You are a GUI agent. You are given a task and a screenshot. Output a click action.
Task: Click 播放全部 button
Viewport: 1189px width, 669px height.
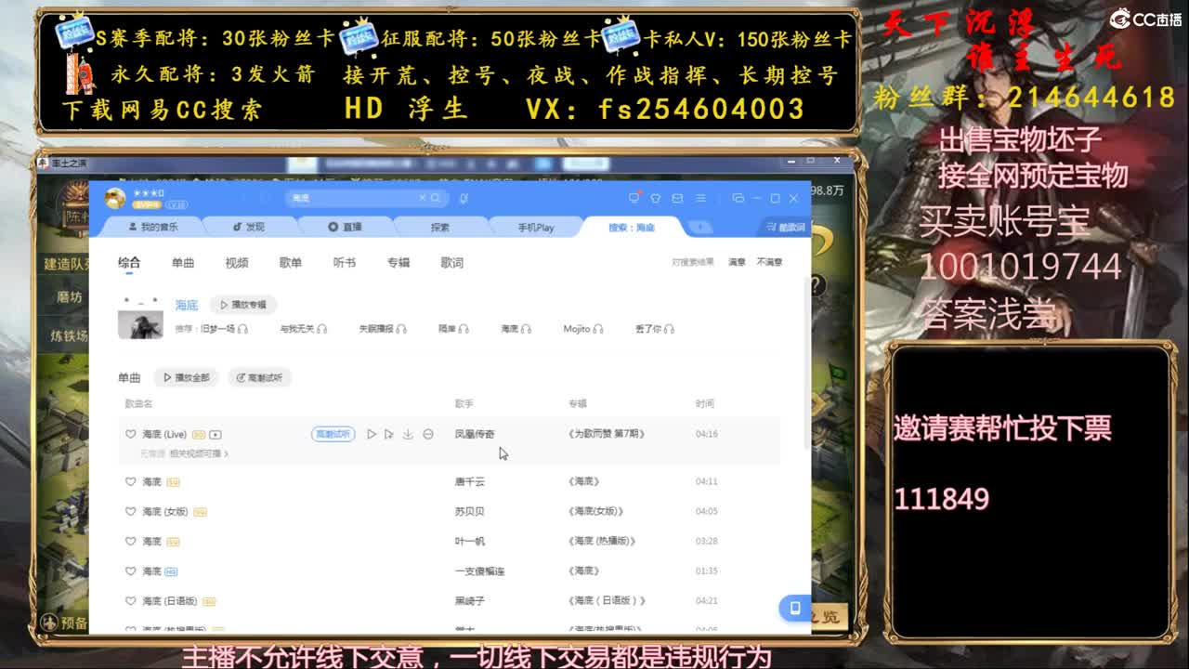(187, 377)
